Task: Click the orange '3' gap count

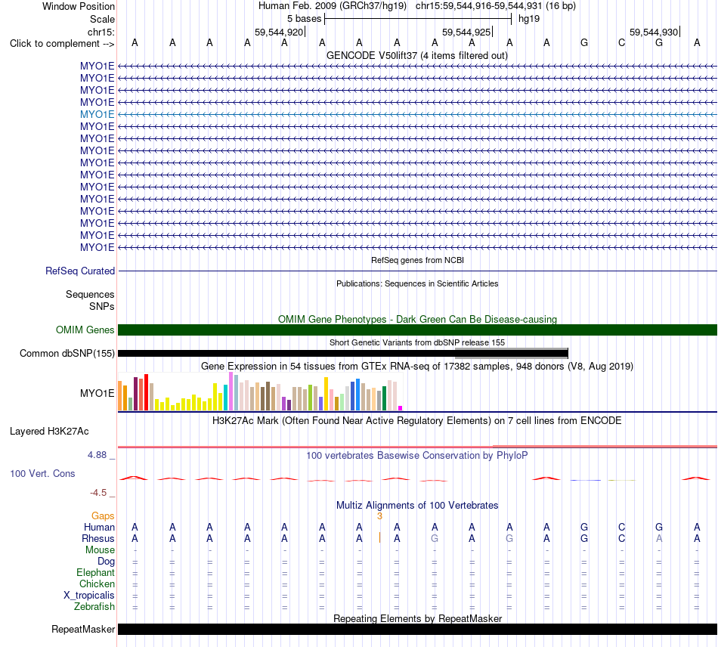Action: [379, 516]
